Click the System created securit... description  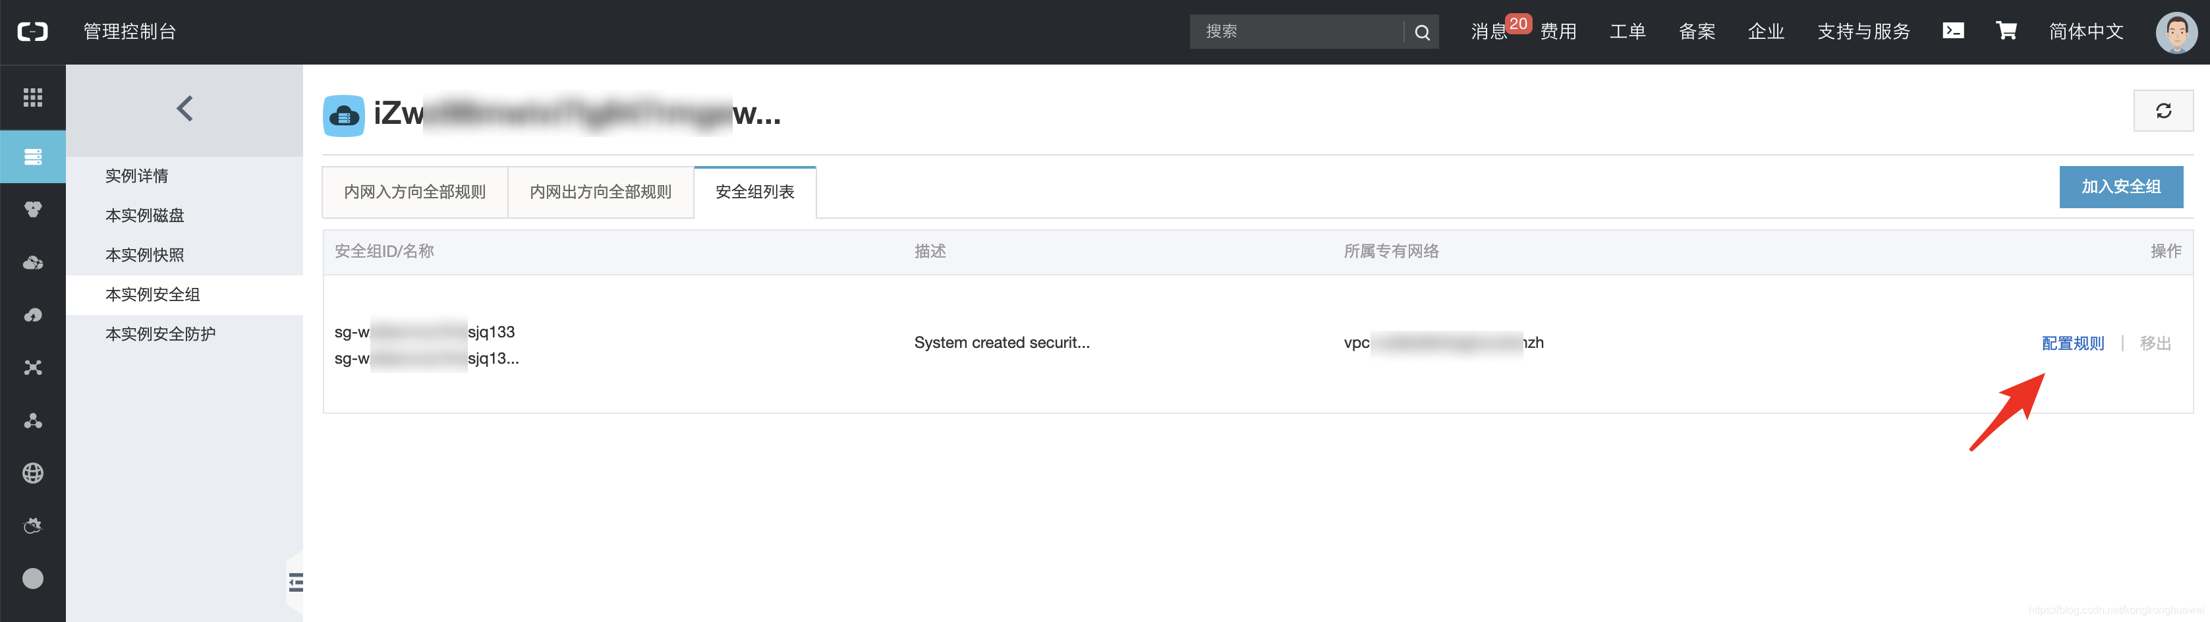[x=1002, y=343]
